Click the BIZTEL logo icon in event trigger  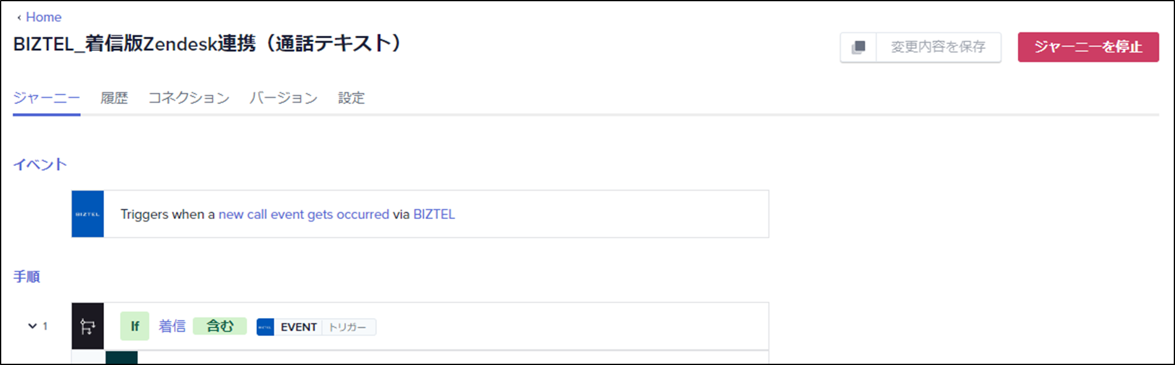(x=87, y=214)
